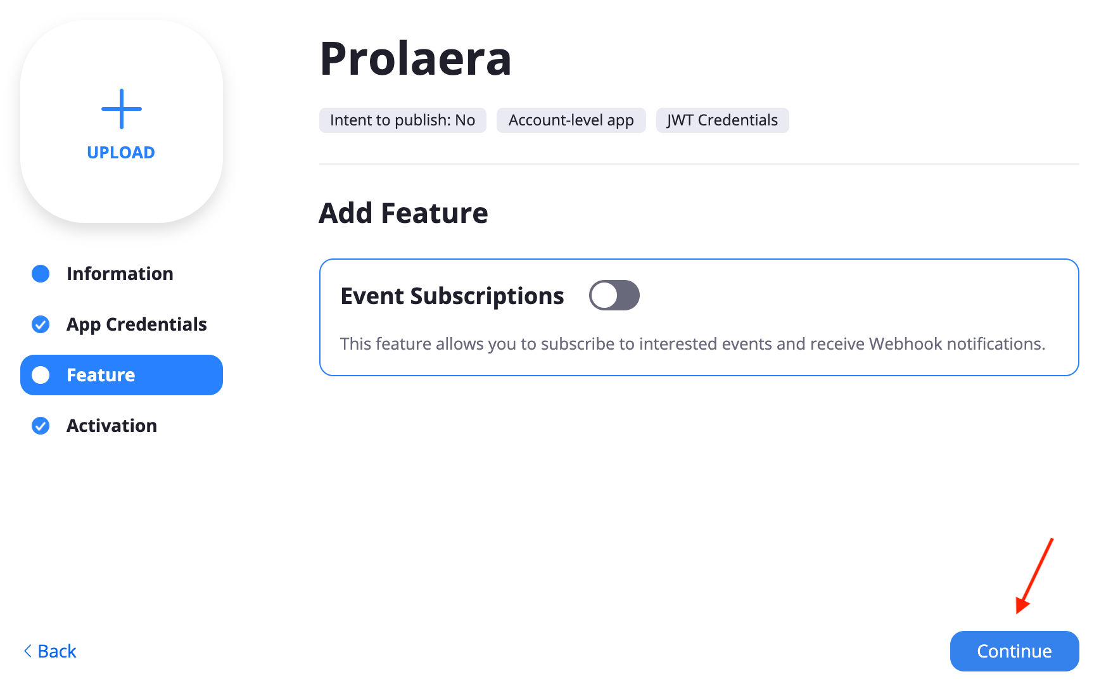
Task: Click the Continue button
Action: pos(1014,651)
